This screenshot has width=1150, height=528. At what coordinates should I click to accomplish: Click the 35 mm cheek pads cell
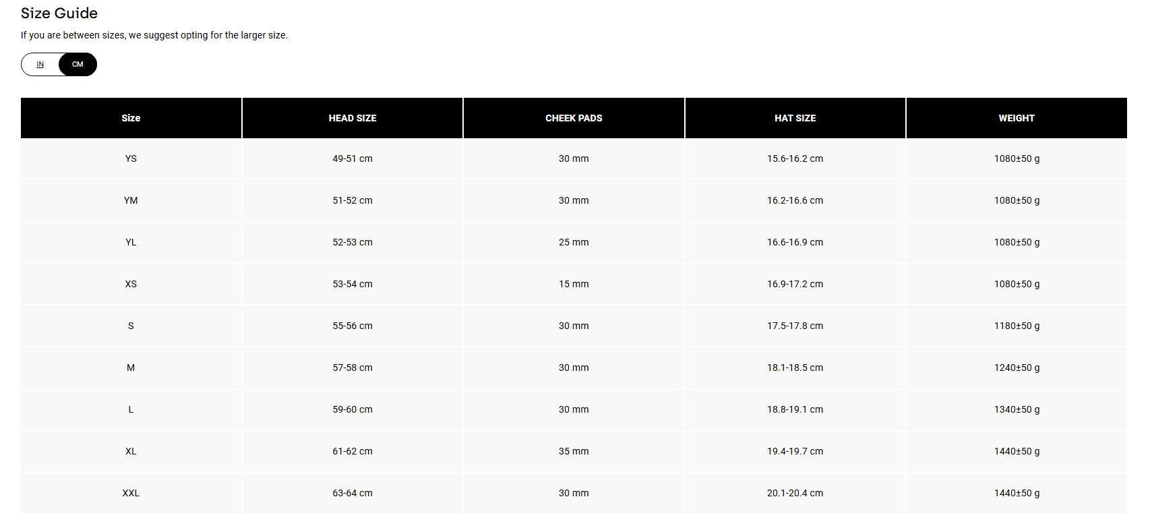(574, 451)
